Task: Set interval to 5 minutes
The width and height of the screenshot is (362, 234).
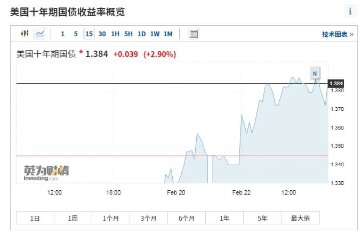Action: [76, 34]
